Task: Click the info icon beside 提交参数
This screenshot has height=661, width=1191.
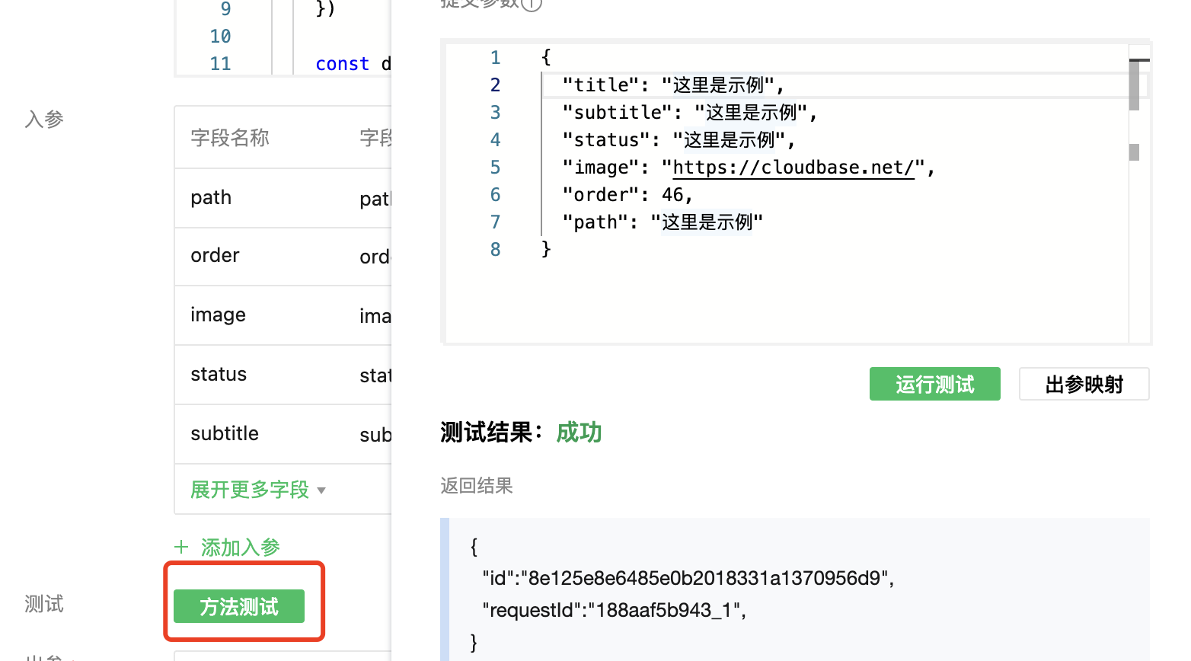Action: [x=532, y=4]
